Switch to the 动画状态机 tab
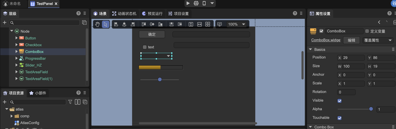396x129 pixels. point(124,14)
